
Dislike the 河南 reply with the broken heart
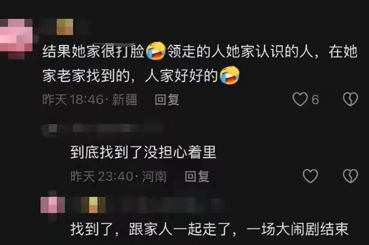pyautogui.click(x=351, y=176)
